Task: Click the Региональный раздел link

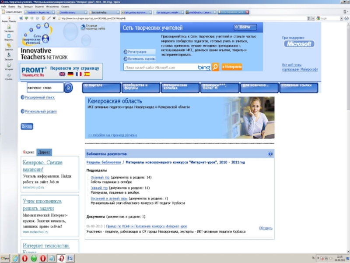Action: (41, 111)
